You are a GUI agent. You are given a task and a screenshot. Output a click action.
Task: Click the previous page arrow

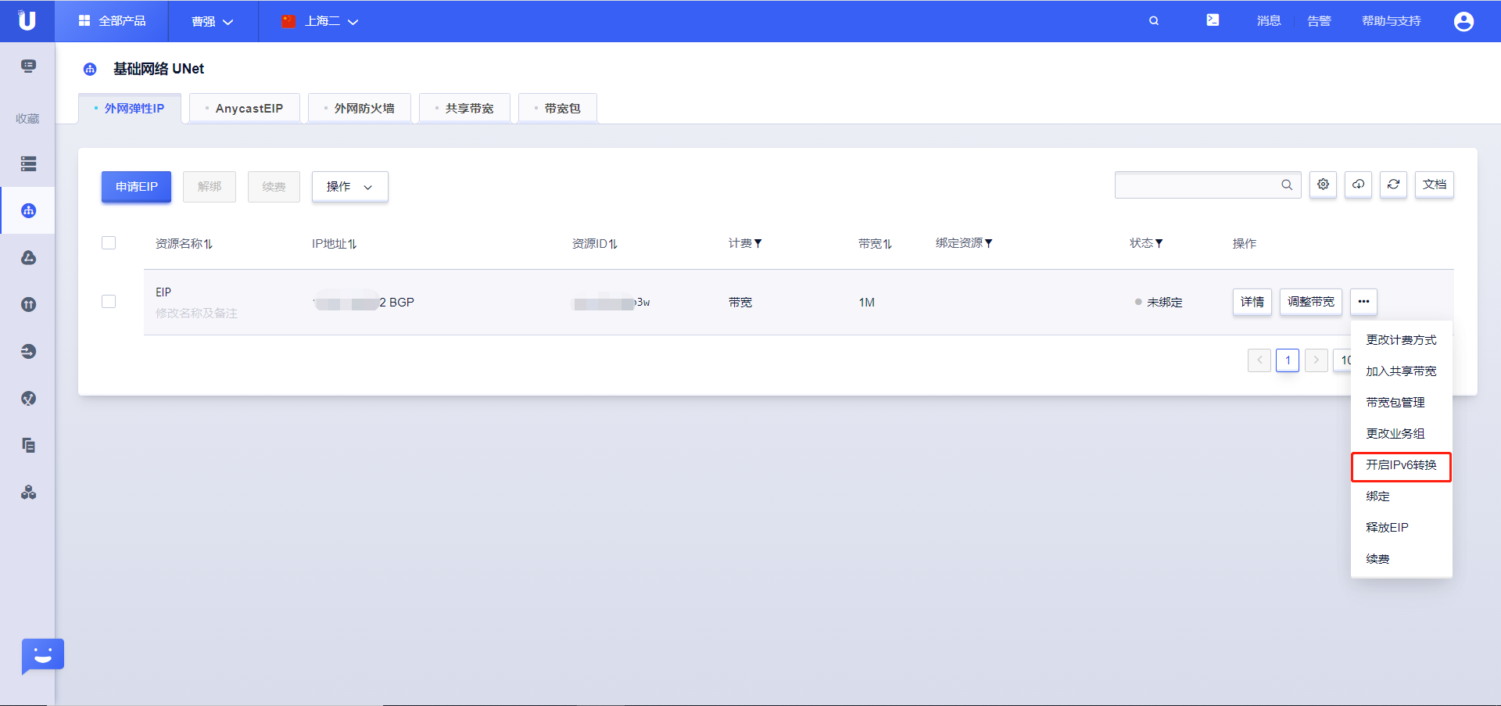pos(1259,360)
